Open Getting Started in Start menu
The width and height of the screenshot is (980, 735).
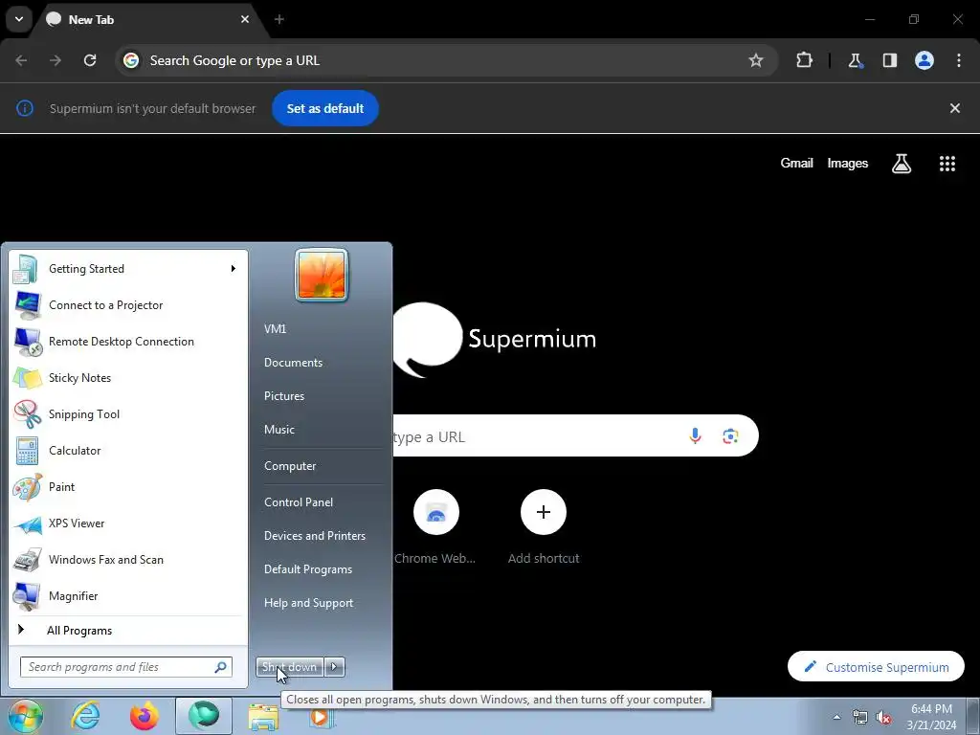127,269
